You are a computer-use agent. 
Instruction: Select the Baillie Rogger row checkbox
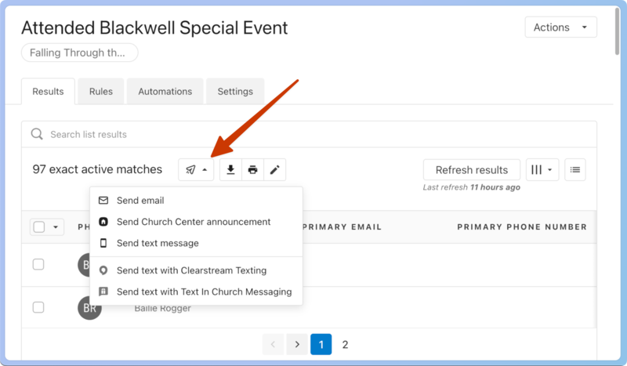tap(38, 307)
